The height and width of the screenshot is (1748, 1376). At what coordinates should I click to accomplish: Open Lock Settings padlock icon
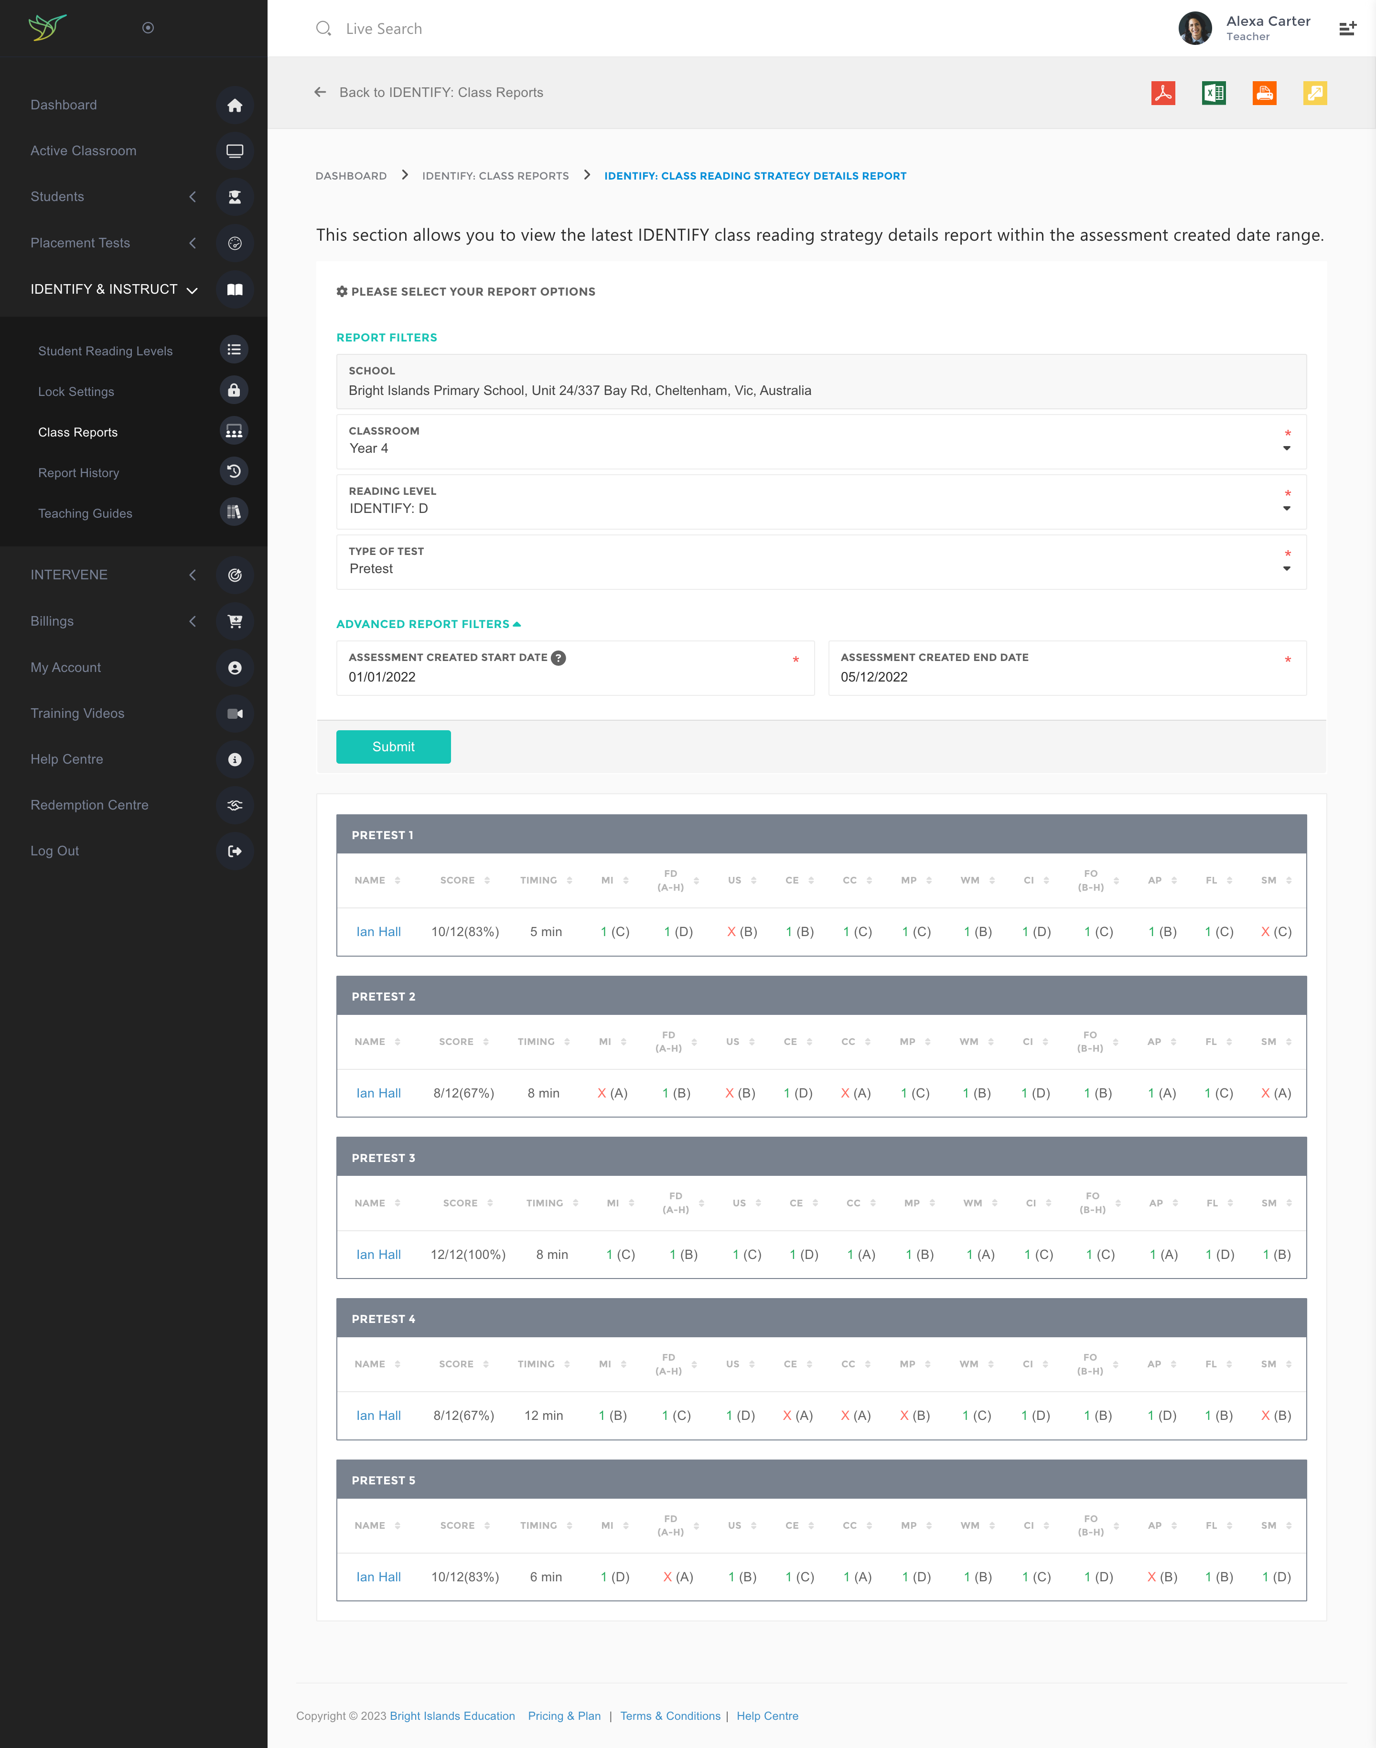[x=234, y=391]
